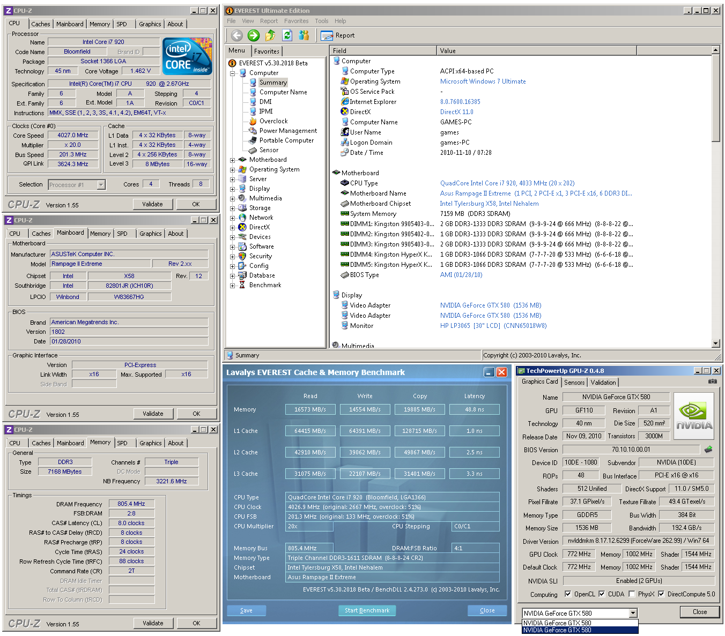Image resolution: width=725 pixels, height=636 pixels.
Task: Select the Network node in EVEREST tree
Action: (261, 218)
